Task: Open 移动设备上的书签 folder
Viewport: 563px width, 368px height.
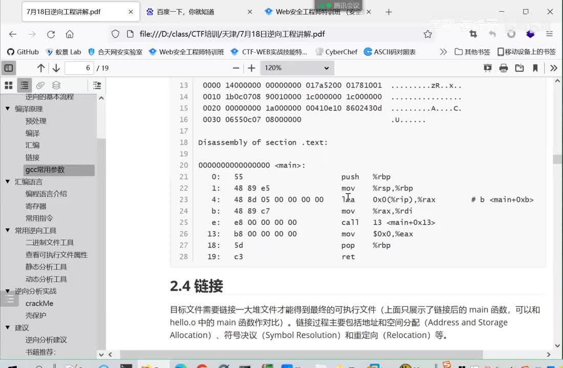Action: [x=526, y=52]
